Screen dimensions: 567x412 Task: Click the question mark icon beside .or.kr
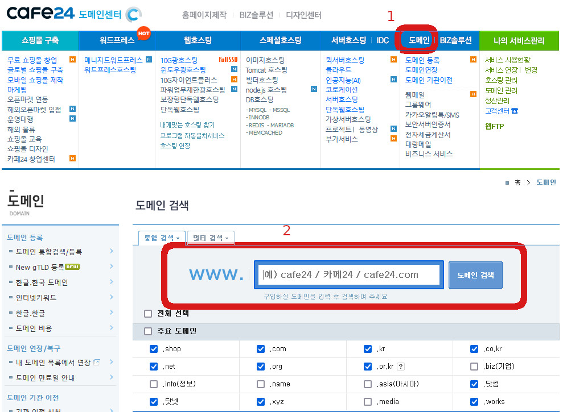tap(401, 367)
